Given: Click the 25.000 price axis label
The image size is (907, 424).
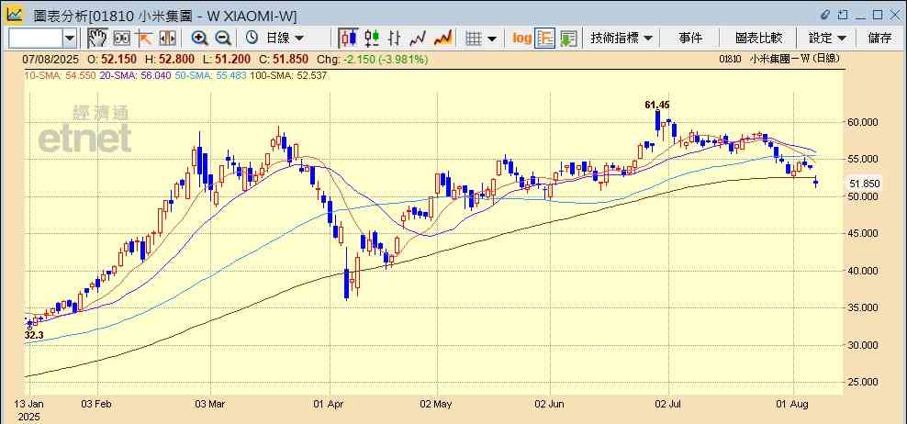Looking at the screenshot, I should [863, 382].
